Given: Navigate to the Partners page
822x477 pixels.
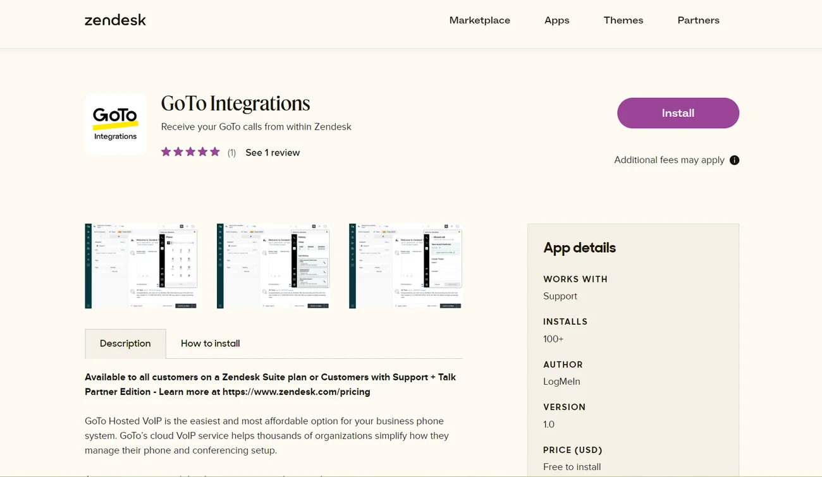Looking at the screenshot, I should click(x=698, y=20).
